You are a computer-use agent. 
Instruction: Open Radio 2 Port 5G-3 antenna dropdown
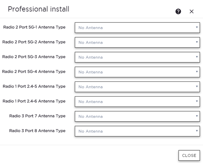[x=137, y=57]
